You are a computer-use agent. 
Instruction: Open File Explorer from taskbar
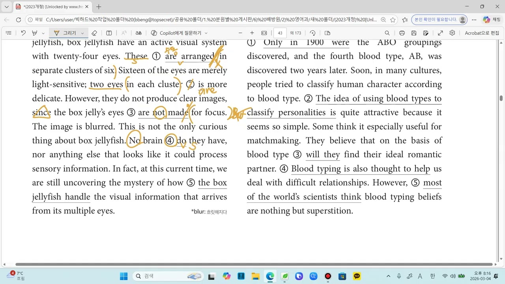coord(255,276)
